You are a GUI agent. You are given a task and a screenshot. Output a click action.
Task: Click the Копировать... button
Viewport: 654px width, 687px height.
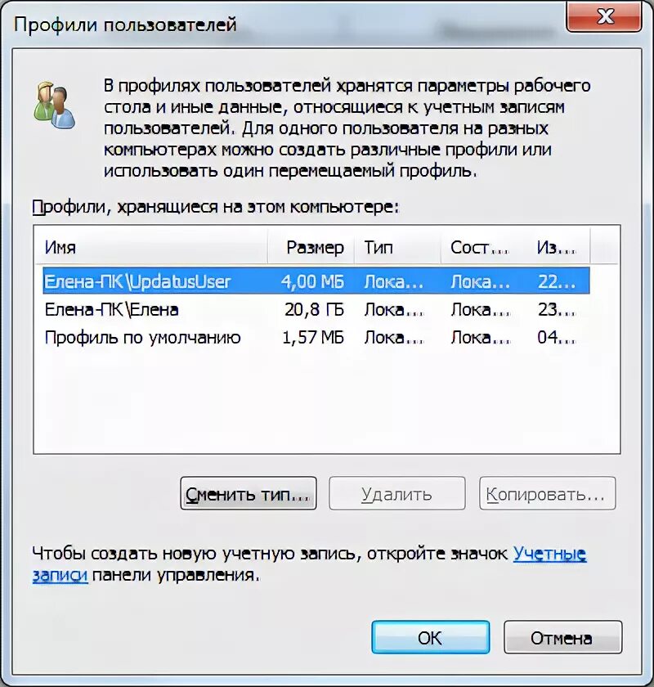tap(548, 493)
